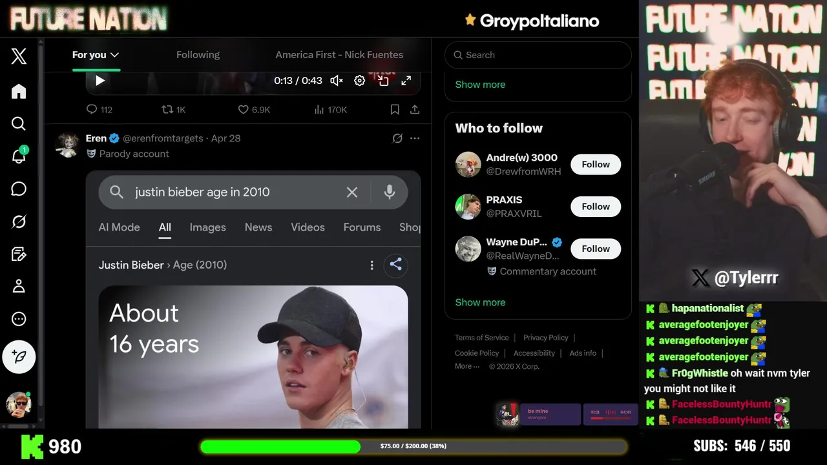This screenshot has width=827, height=465.
Task: Bookmark the video post
Action: [x=395, y=110]
